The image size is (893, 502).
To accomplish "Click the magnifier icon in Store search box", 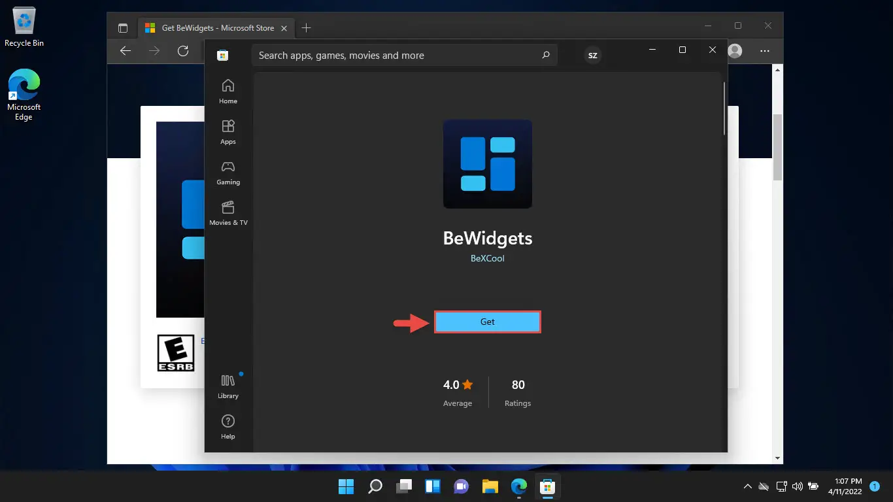I will tap(546, 56).
